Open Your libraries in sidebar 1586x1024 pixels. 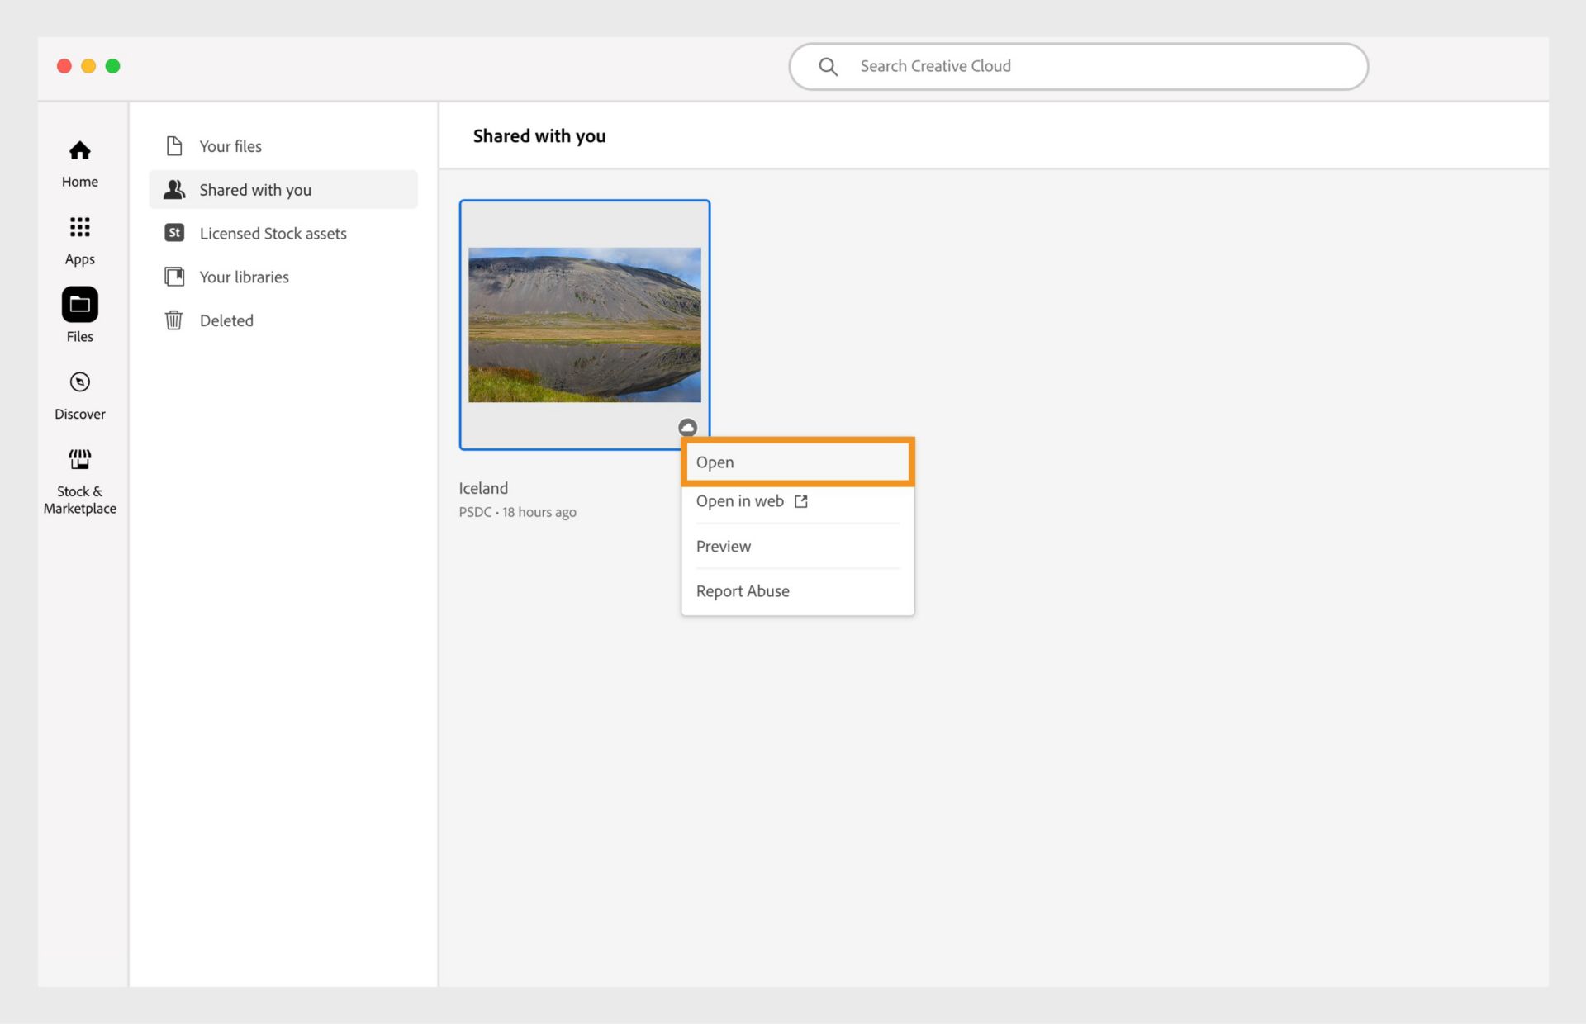pos(243,276)
